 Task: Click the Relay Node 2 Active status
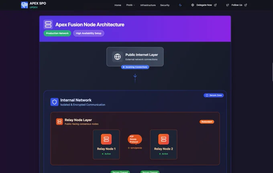(x=163, y=154)
